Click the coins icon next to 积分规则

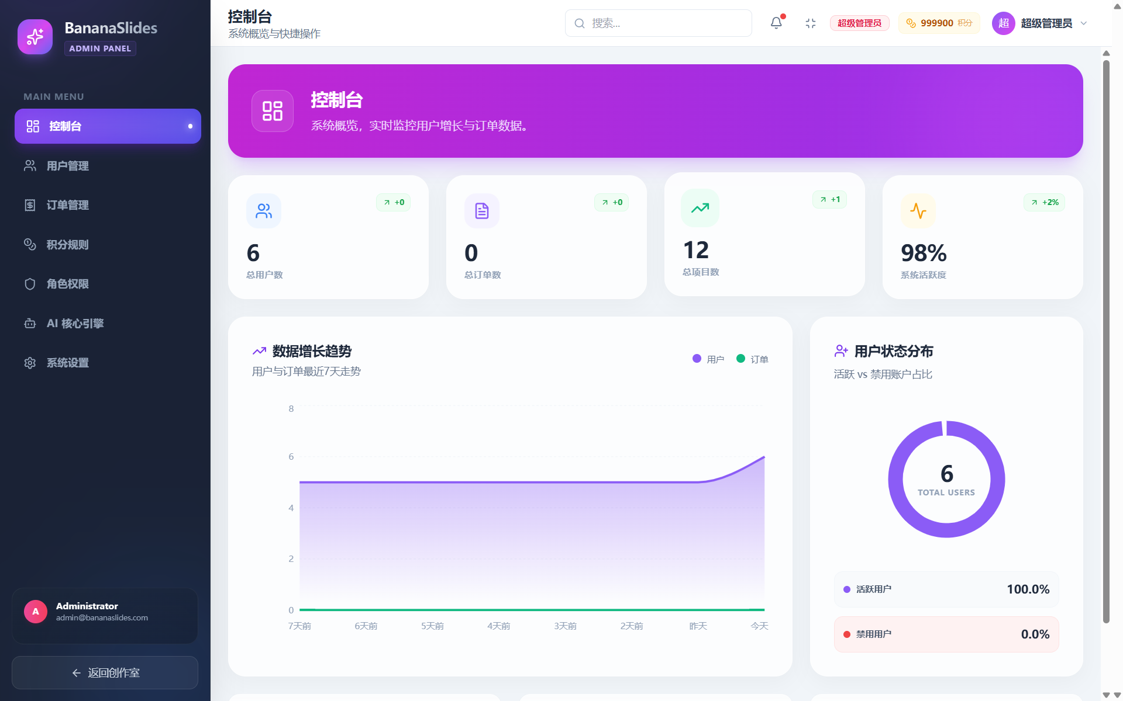tap(30, 244)
